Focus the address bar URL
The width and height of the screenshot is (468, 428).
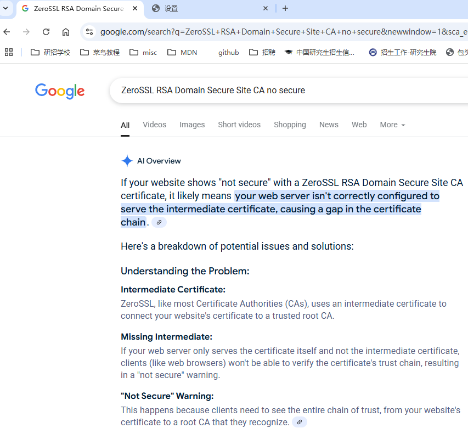coord(283,32)
